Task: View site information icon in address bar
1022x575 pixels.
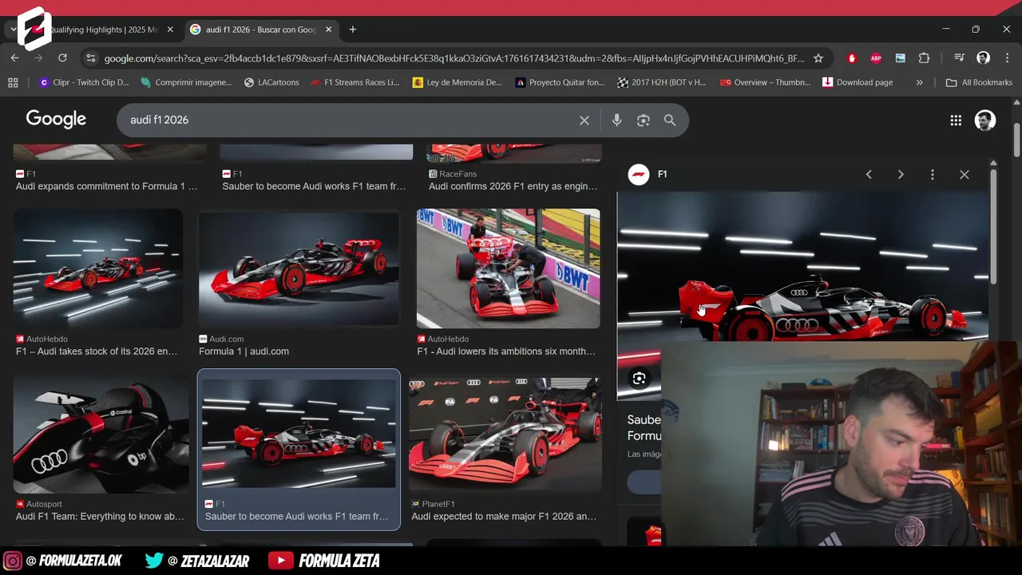Action: pyautogui.click(x=91, y=58)
